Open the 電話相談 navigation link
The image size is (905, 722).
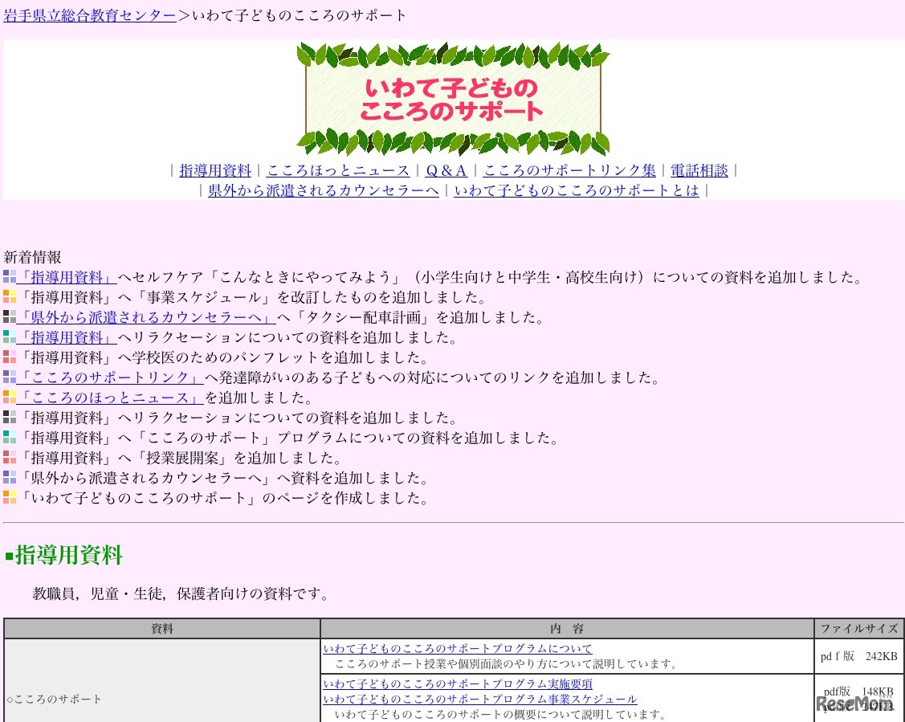(699, 170)
